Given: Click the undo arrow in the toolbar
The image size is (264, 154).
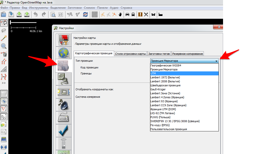Looking at the screenshot, I should click(x=35, y=14).
